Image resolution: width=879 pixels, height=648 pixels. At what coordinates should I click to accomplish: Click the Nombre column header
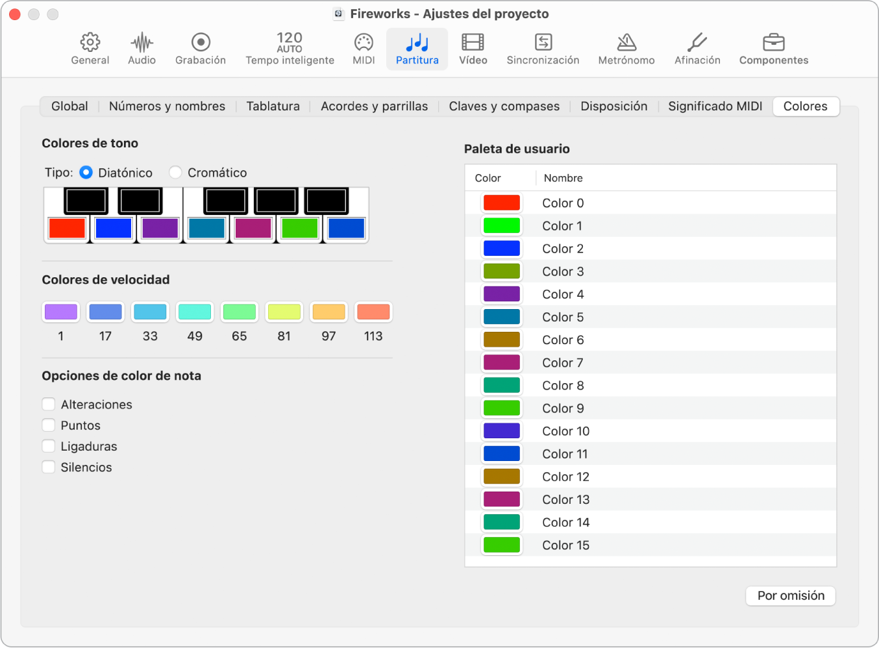563,178
